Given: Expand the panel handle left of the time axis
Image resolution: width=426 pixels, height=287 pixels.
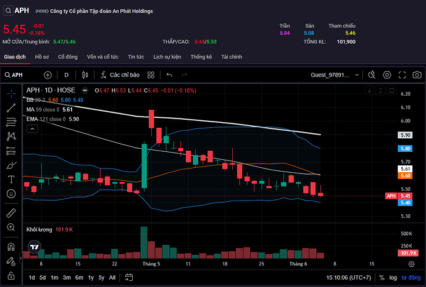Looking at the screenshot, I should pos(20,257).
